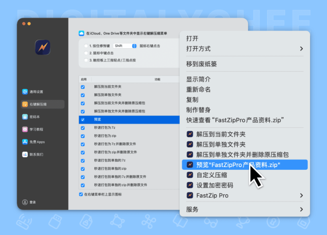The width and height of the screenshot is (327, 235).
Task: Click icon beside 自定义压缩 menu item
Action: [x=190, y=175]
